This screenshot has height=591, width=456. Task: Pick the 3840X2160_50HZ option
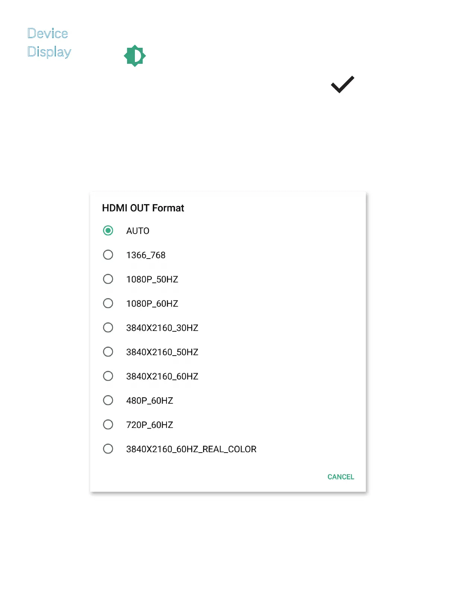click(x=108, y=352)
